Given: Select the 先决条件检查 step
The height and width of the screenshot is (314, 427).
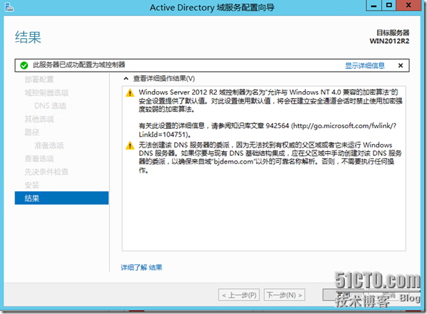Looking at the screenshot, I should (47, 172).
